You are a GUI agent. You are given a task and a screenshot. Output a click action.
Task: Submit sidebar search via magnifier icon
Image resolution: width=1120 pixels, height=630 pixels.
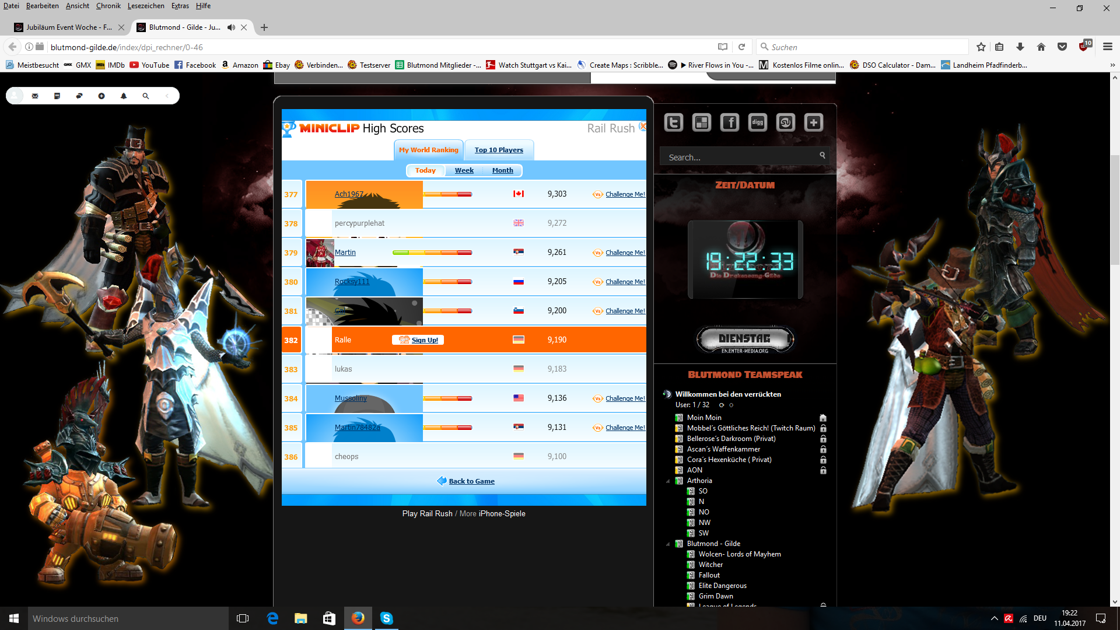coord(822,155)
